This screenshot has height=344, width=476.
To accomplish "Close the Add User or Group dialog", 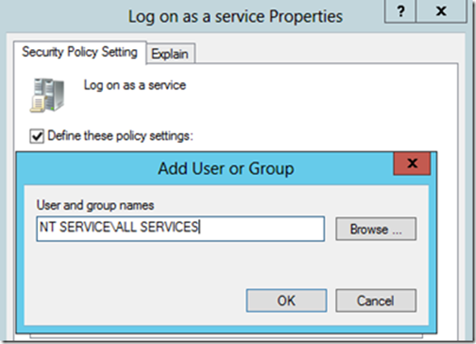I will pos(412,163).
